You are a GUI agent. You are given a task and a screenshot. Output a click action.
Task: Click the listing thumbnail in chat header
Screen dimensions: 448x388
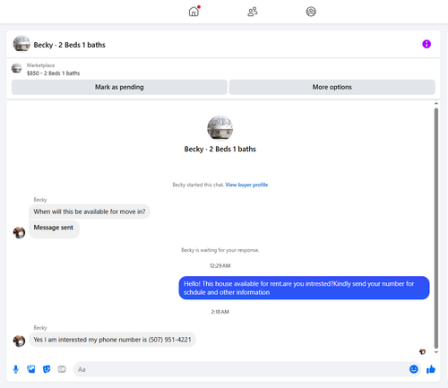pos(22,44)
